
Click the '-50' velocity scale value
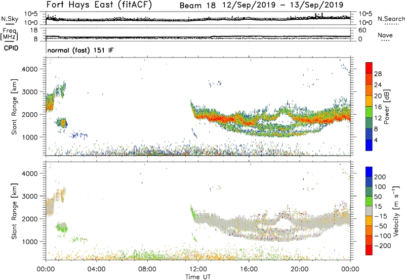pyautogui.click(x=381, y=226)
